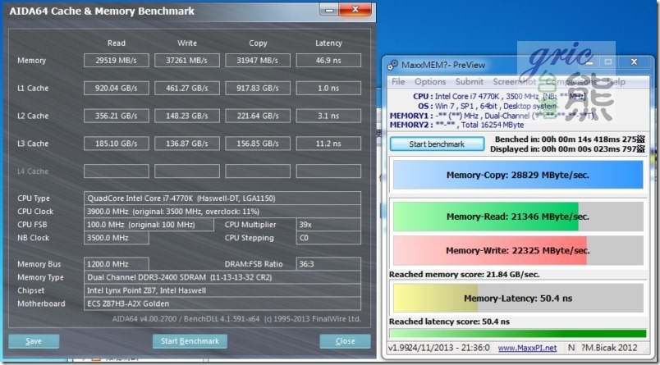660x365 pixels.
Task: Select Memory Copy value 31947 MB/s
Action: click(x=258, y=60)
